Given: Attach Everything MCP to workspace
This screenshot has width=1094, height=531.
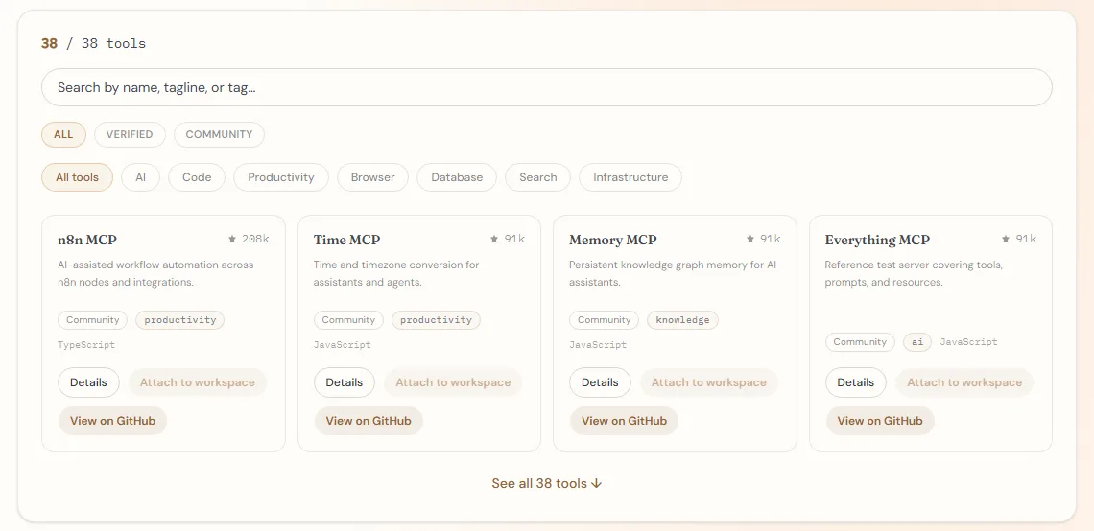Looking at the screenshot, I should coord(964,382).
